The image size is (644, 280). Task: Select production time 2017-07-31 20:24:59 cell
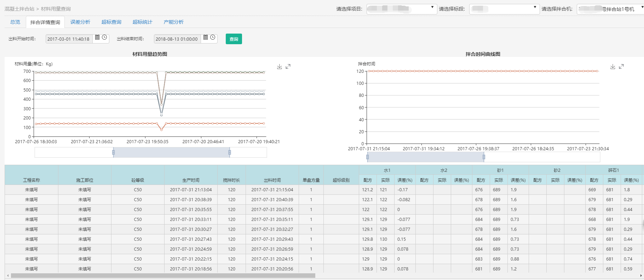click(x=191, y=249)
